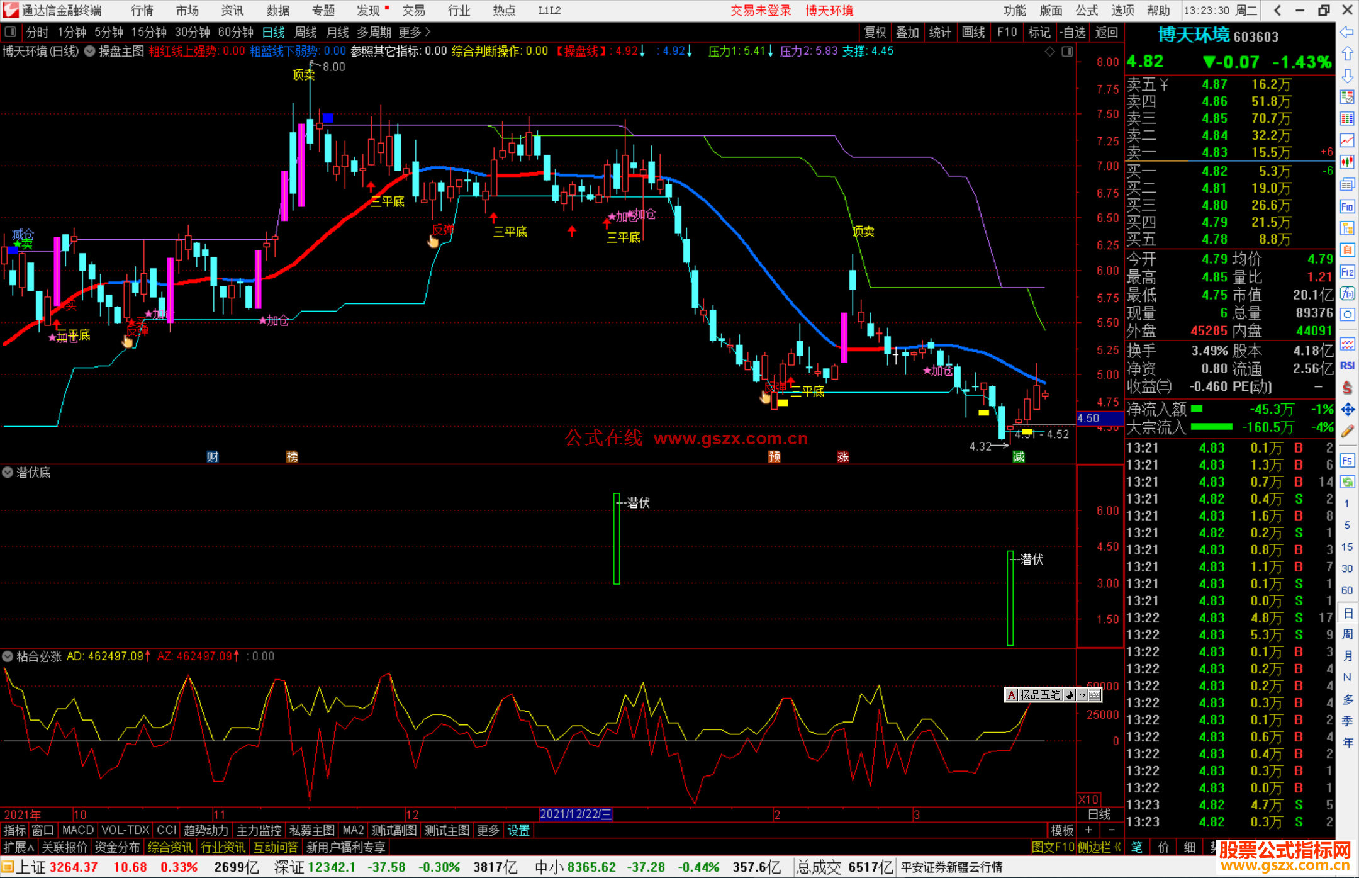This screenshot has width=1359, height=878.
Task: Click the 返回 button
Action: click(1107, 32)
